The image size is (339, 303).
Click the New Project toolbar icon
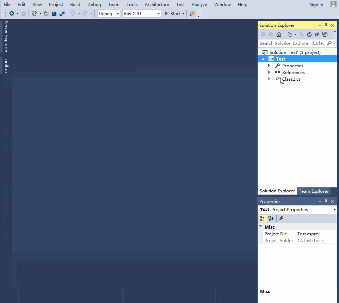(35, 14)
